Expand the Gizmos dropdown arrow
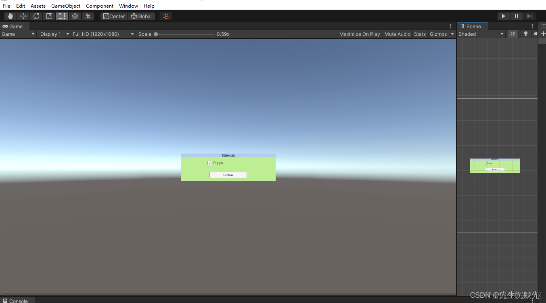546x303 pixels. [x=452, y=34]
